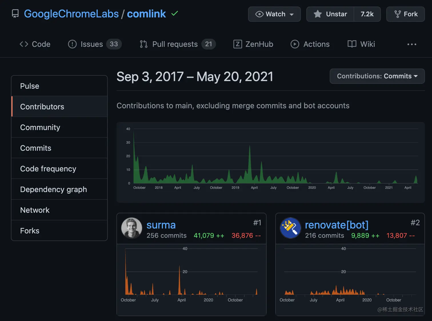Open the three-dot more tabs menu
432x321 pixels.
coord(412,44)
